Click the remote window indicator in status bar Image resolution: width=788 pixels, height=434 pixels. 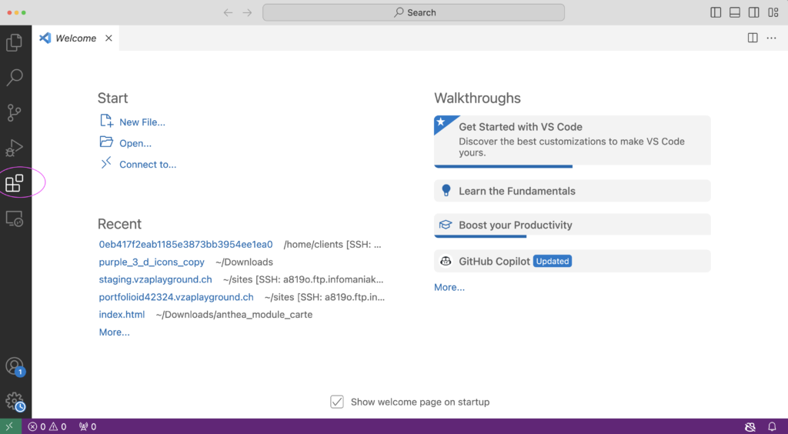click(x=10, y=426)
